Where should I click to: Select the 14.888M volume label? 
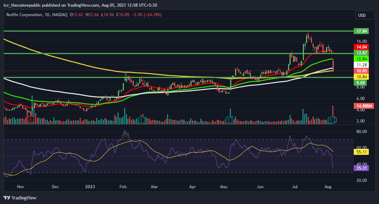coord(364,106)
